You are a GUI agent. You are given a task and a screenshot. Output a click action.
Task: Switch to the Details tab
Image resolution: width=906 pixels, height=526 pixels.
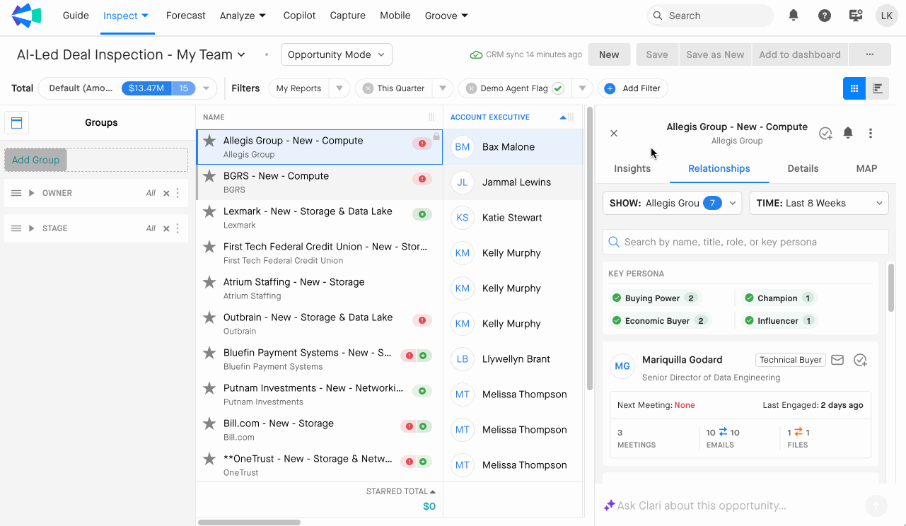803,168
